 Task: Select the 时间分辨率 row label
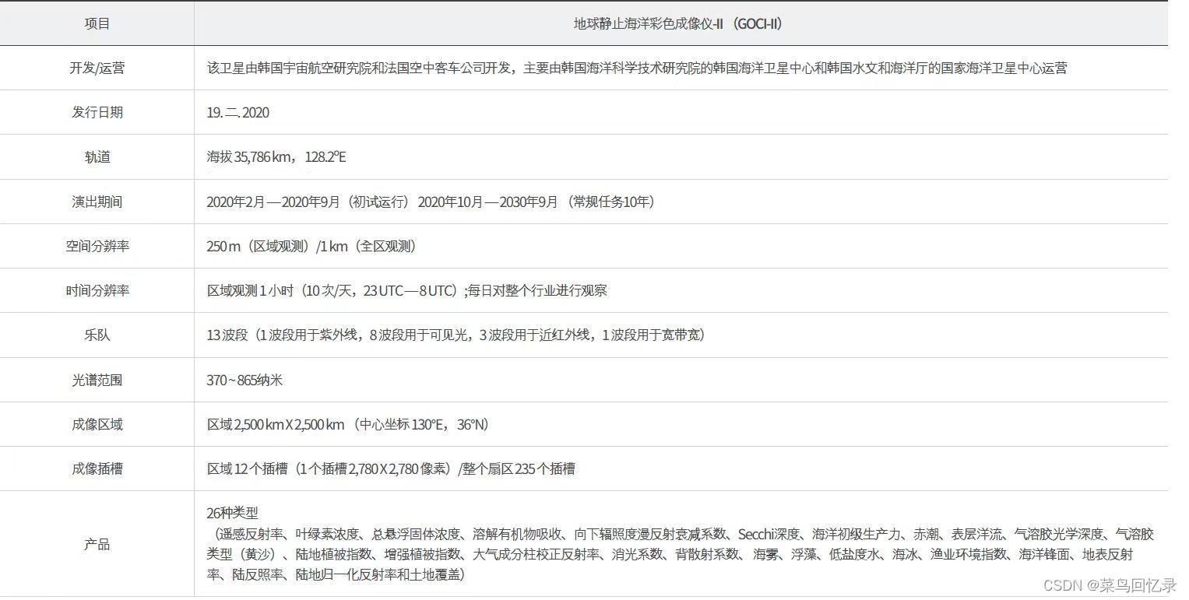(x=97, y=290)
